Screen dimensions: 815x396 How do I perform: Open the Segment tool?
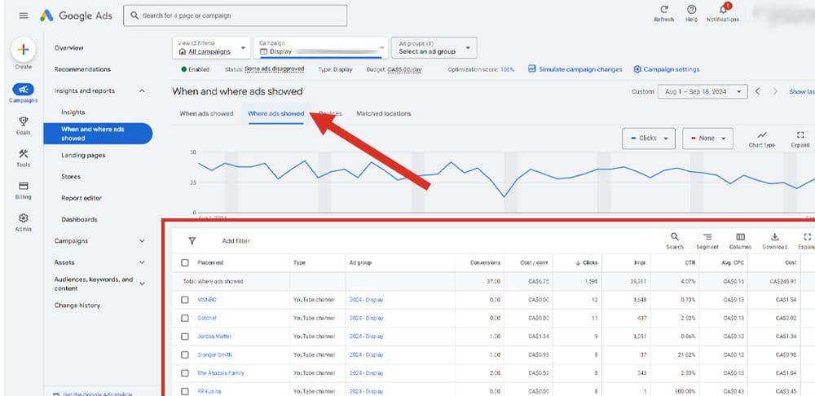pos(707,240)
